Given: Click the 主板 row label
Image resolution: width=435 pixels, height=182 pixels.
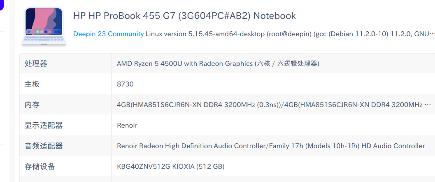Looking at the screenshot, I should tap(32, 84).
